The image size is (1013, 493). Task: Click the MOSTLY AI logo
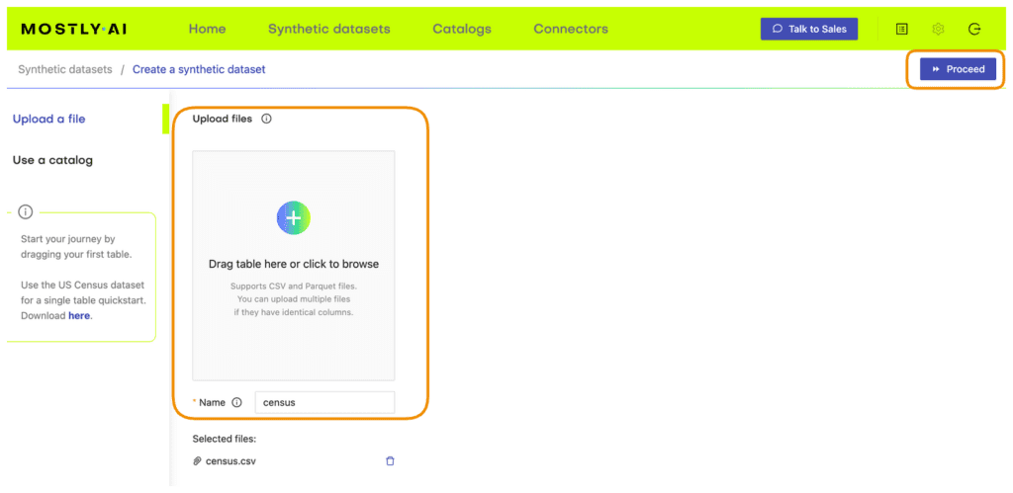74,29
